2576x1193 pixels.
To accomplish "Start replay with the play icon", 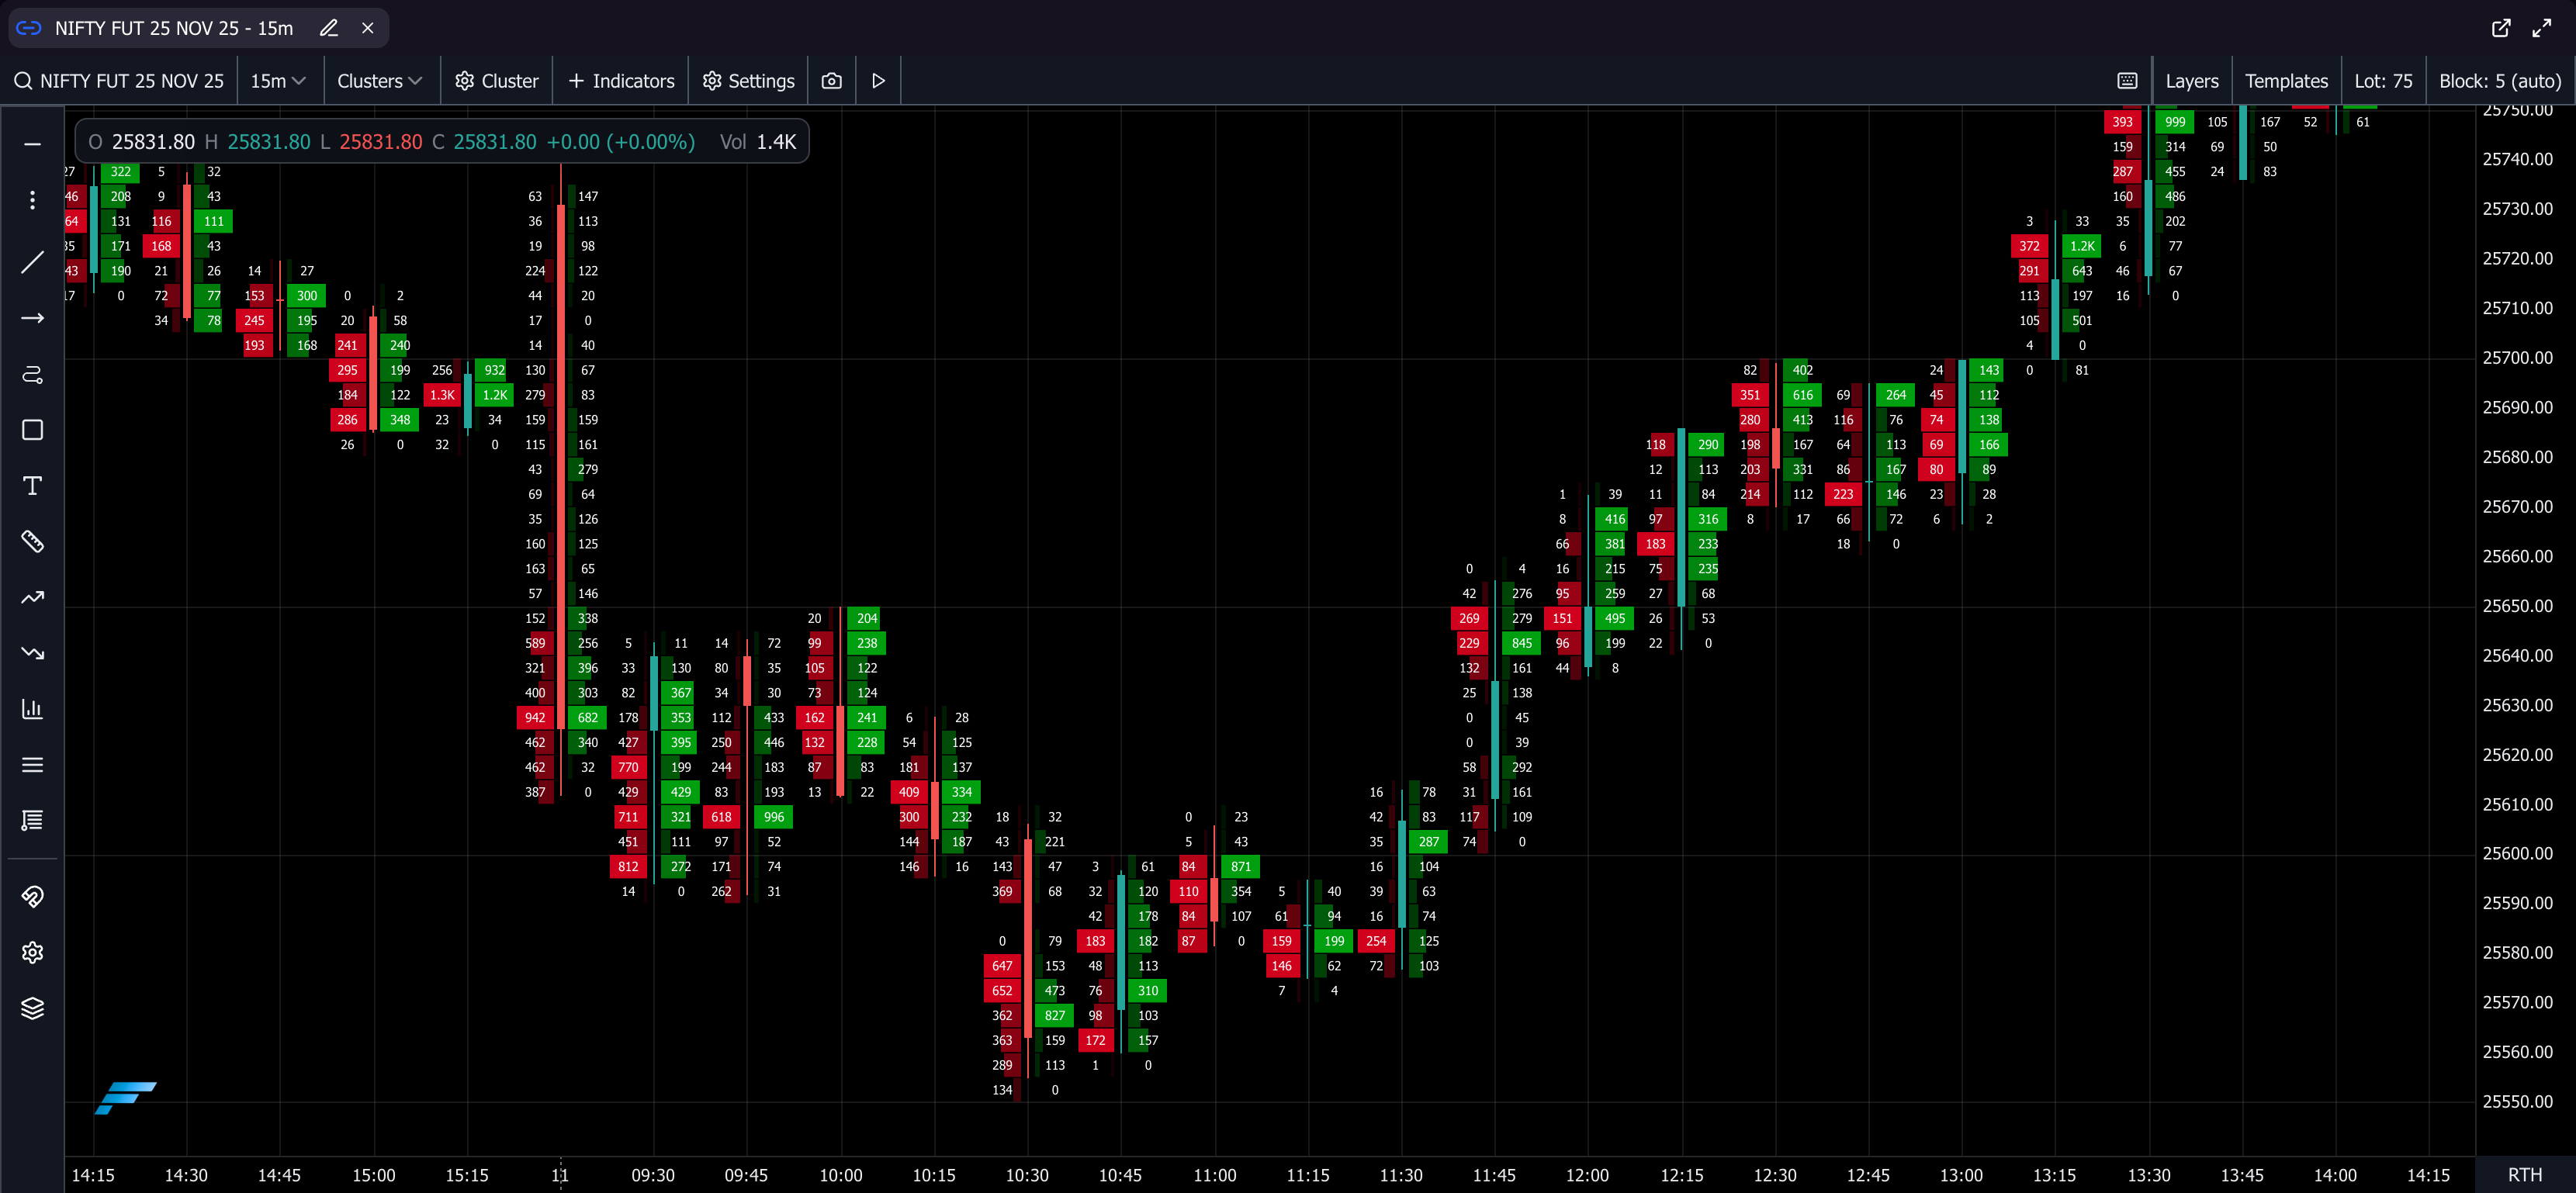I will (879, 81).
